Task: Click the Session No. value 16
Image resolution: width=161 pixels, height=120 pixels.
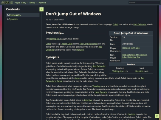Action: coord(123,37)
